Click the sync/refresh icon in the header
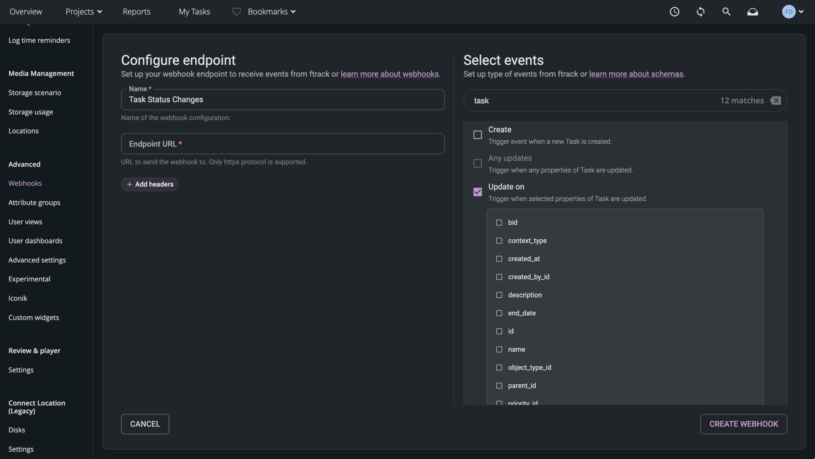 click(700, 11)
